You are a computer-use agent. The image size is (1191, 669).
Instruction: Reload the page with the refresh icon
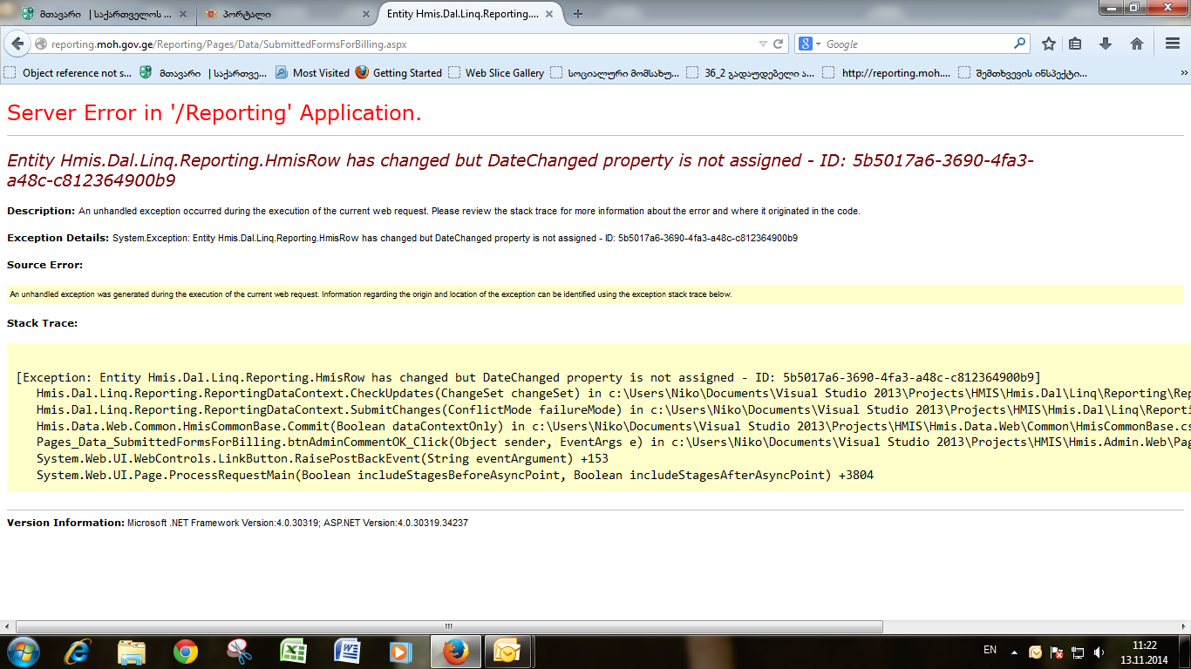click(779, 44)
